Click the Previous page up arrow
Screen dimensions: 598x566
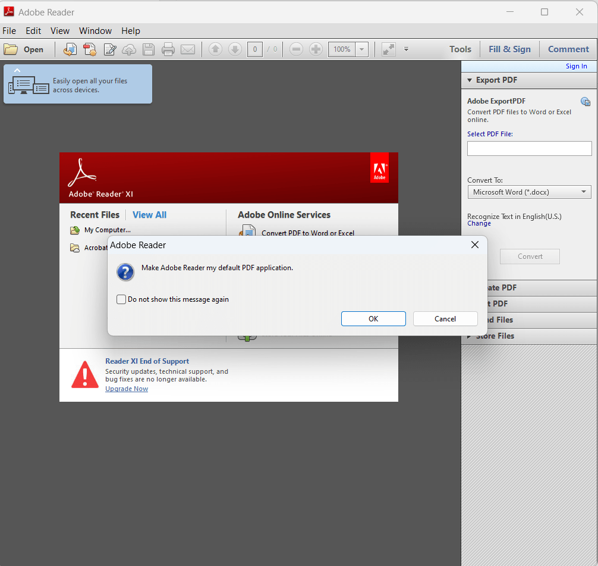coord(215,49)
